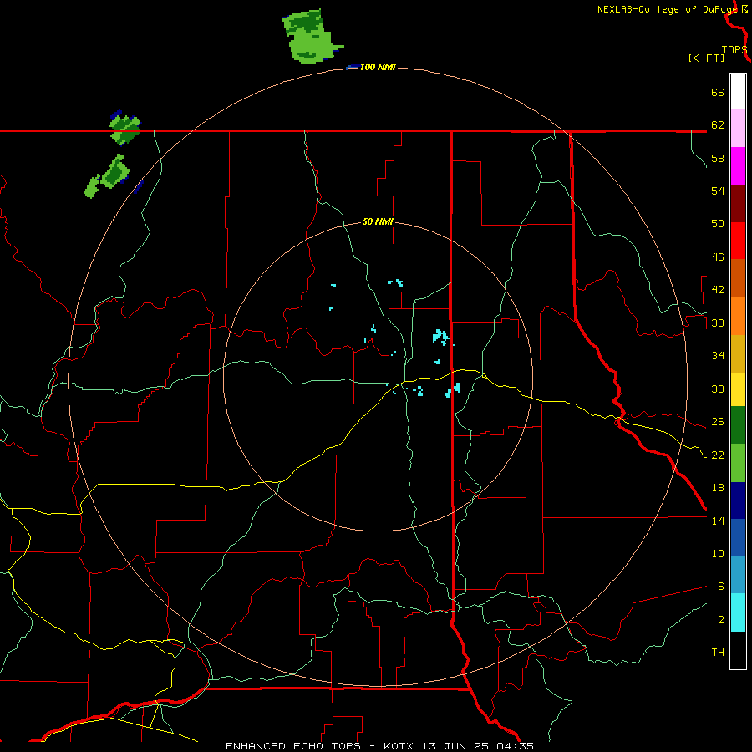Select the '22' legend value
This screenshot has height=752, width=752.
click(x=718, y=455)
